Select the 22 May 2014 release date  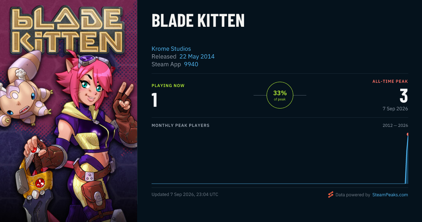pos(197,56)
